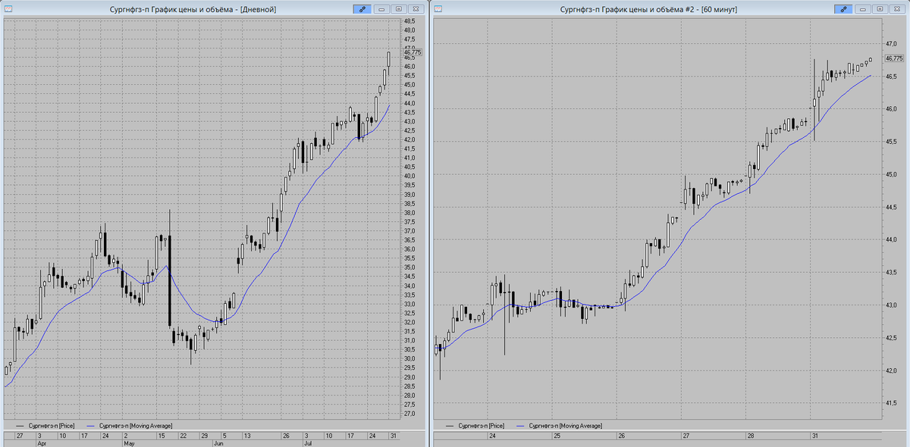
Task: Click the Jul month label on the daily time axis
Action: click(x=309, y=442)
